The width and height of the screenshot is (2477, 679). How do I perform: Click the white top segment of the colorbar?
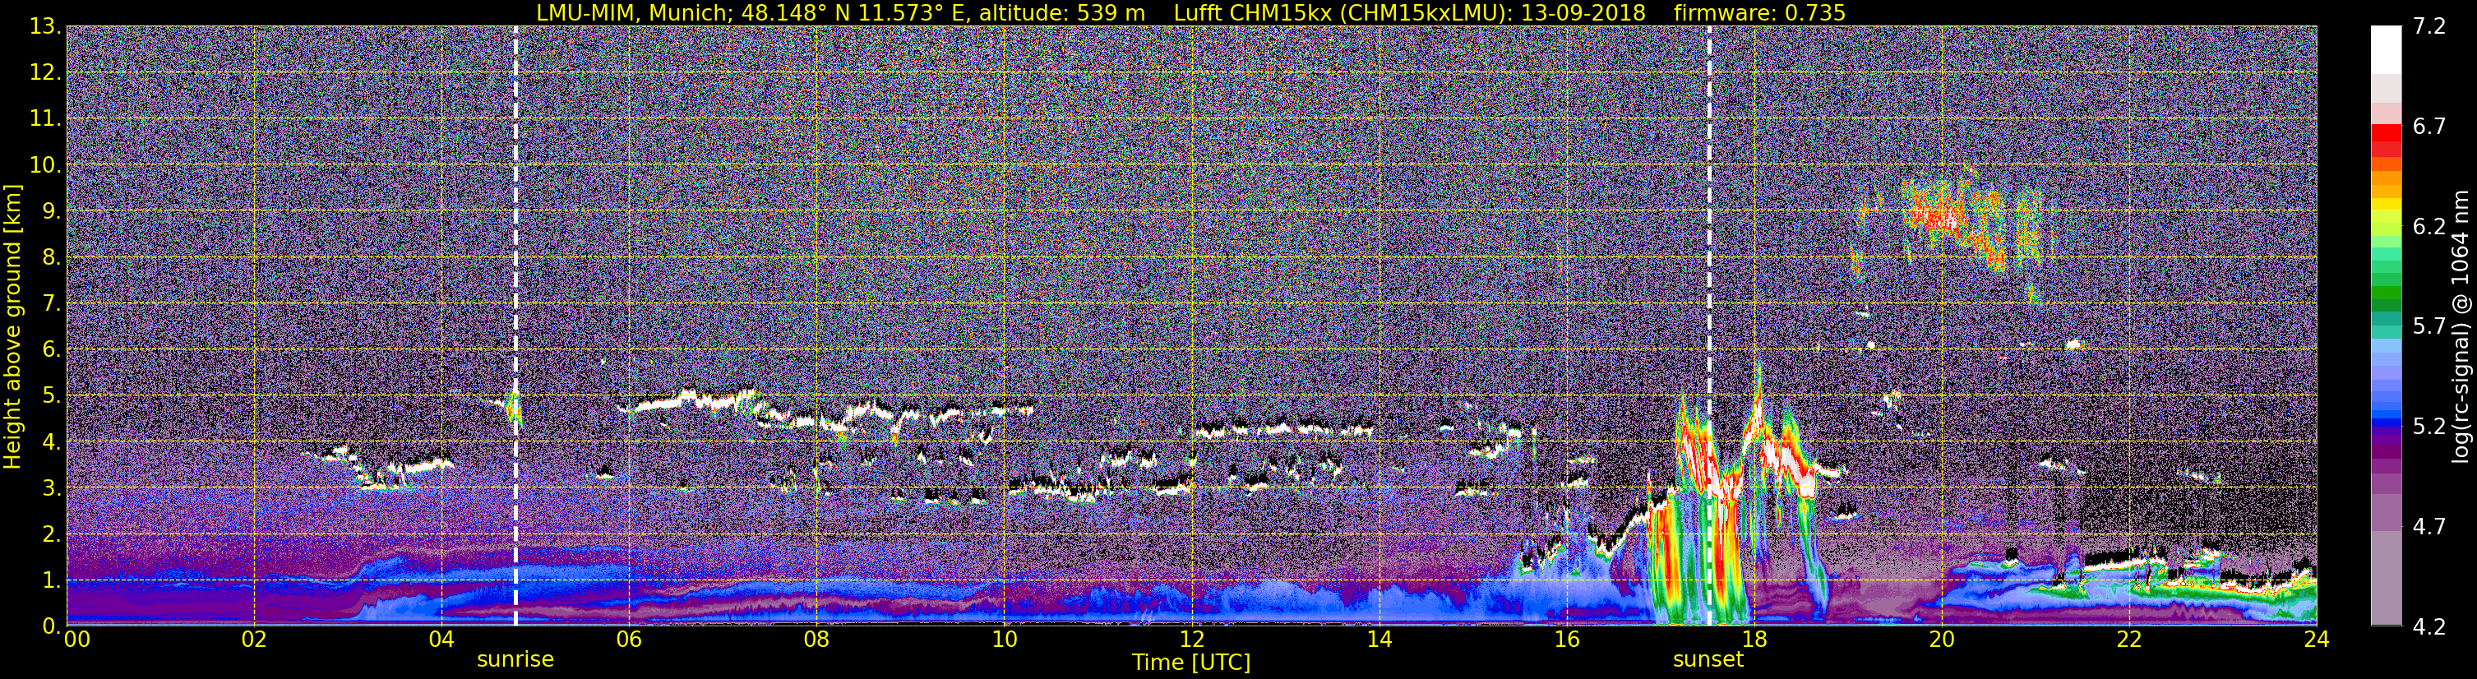tap(2386, 50)
